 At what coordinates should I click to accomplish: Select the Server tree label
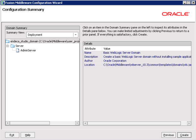(19, 46)
